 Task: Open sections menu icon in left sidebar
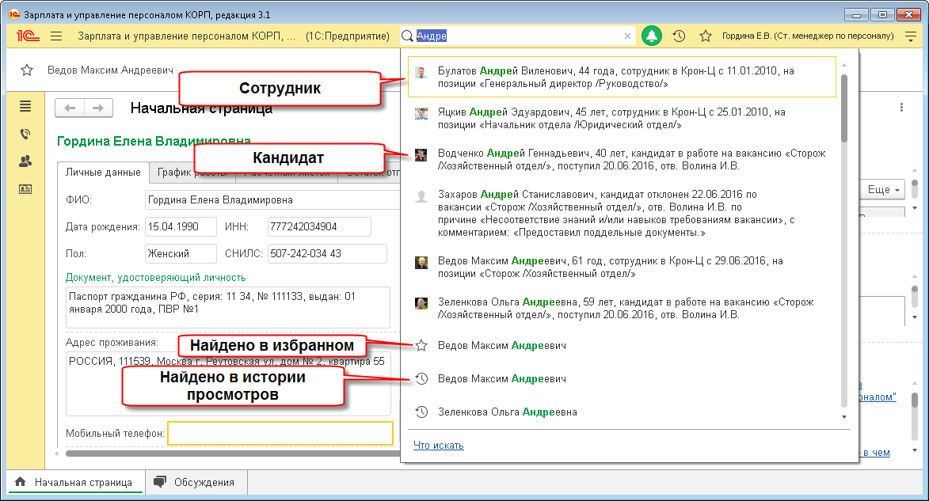click(25, 106)
